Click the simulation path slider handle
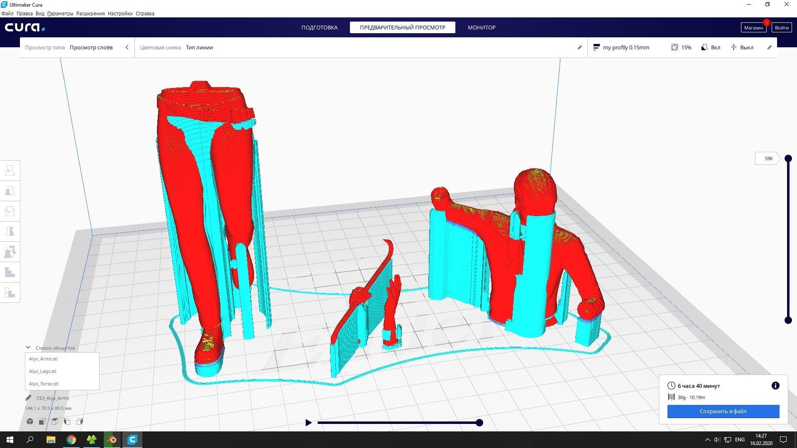The height and width of the screenshot is (448, 797). click(x=479, y=423)
